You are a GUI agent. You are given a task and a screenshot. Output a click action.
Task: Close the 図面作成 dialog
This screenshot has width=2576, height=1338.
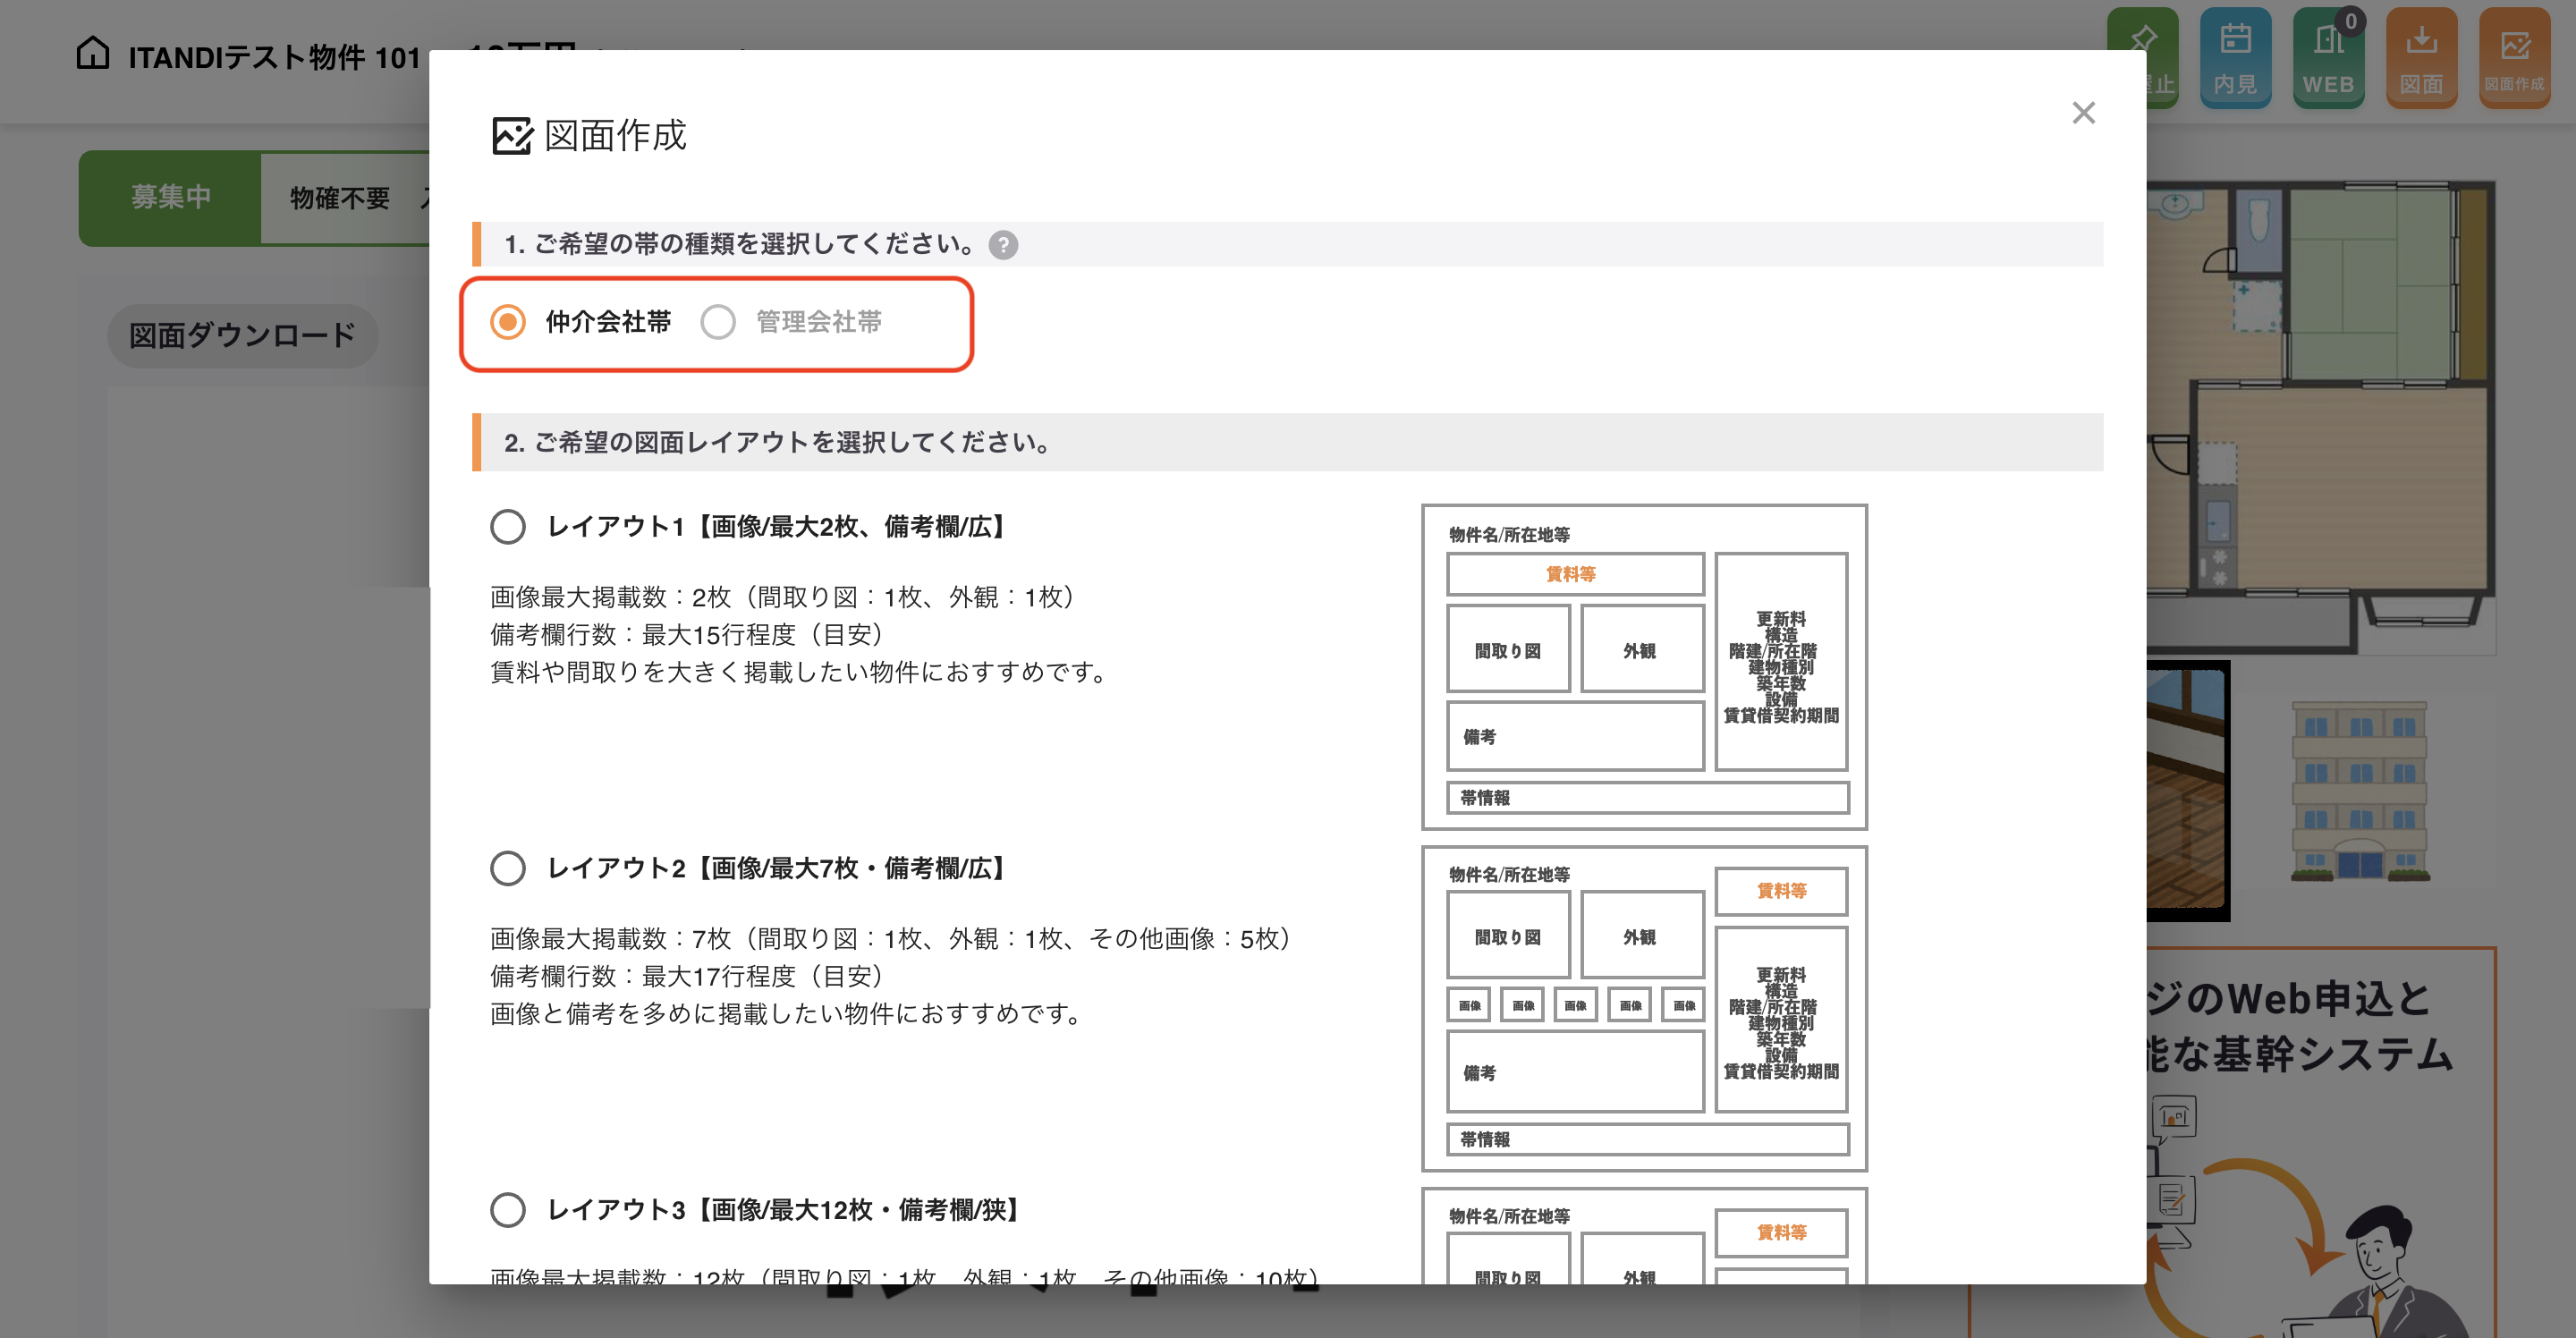pyautogui.click(x=2083, y=113)
